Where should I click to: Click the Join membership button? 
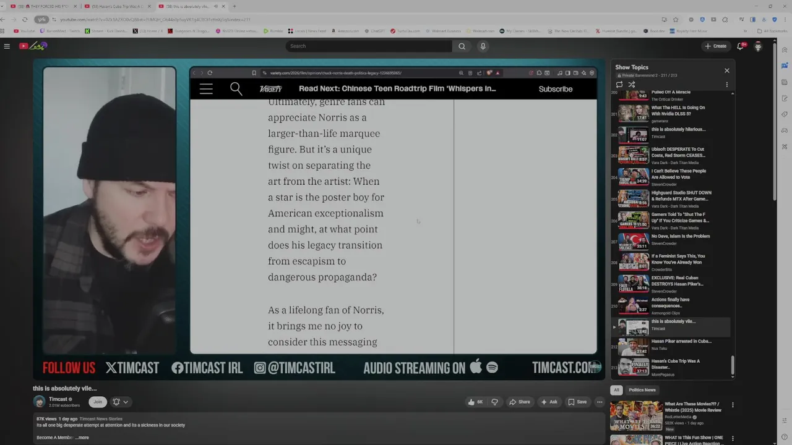(x=97, y=402)
